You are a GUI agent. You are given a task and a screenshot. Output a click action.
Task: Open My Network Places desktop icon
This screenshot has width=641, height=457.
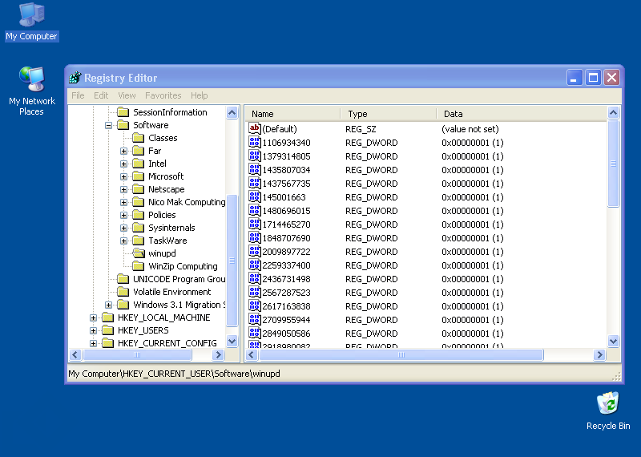31,80
